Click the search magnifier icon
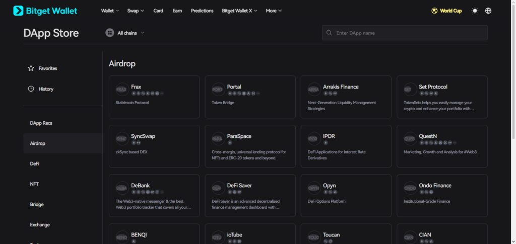 click(329, 33)
